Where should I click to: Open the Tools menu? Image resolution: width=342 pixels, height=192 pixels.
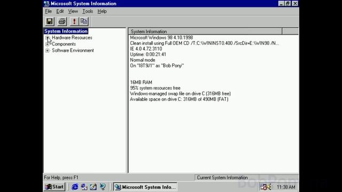coord(88,11)
